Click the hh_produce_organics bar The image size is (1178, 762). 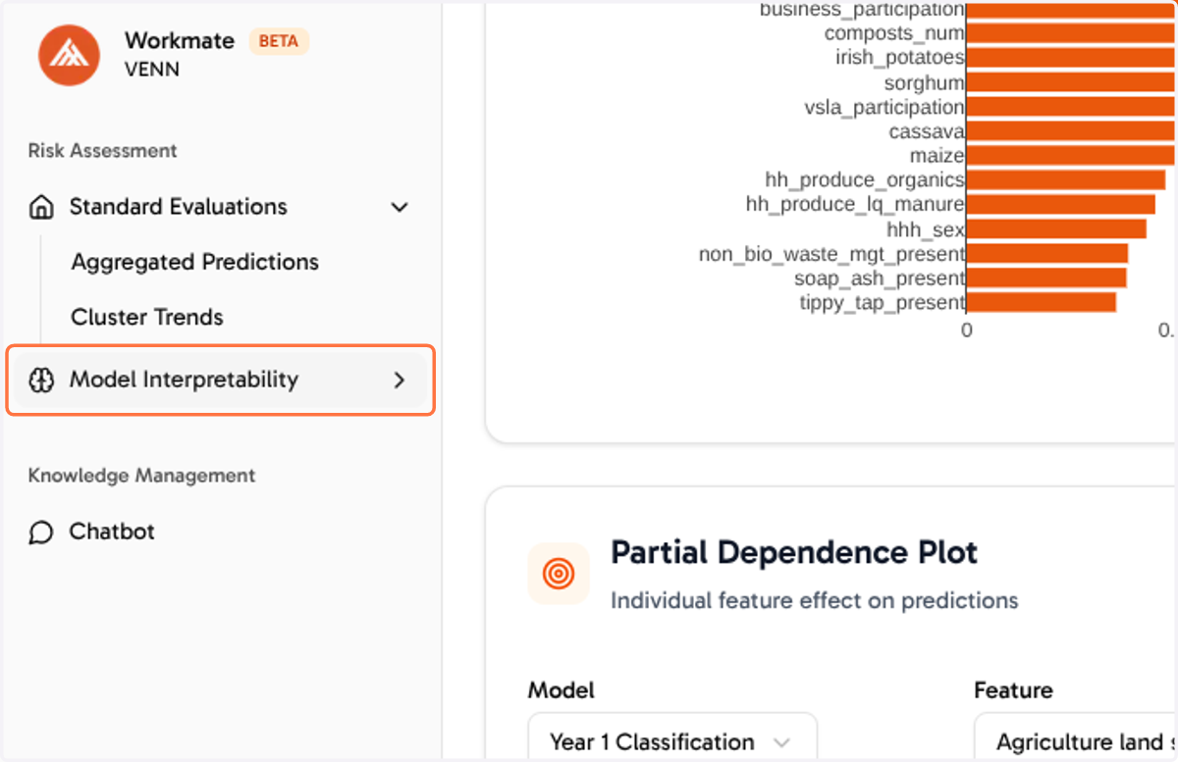[1066, 180]
